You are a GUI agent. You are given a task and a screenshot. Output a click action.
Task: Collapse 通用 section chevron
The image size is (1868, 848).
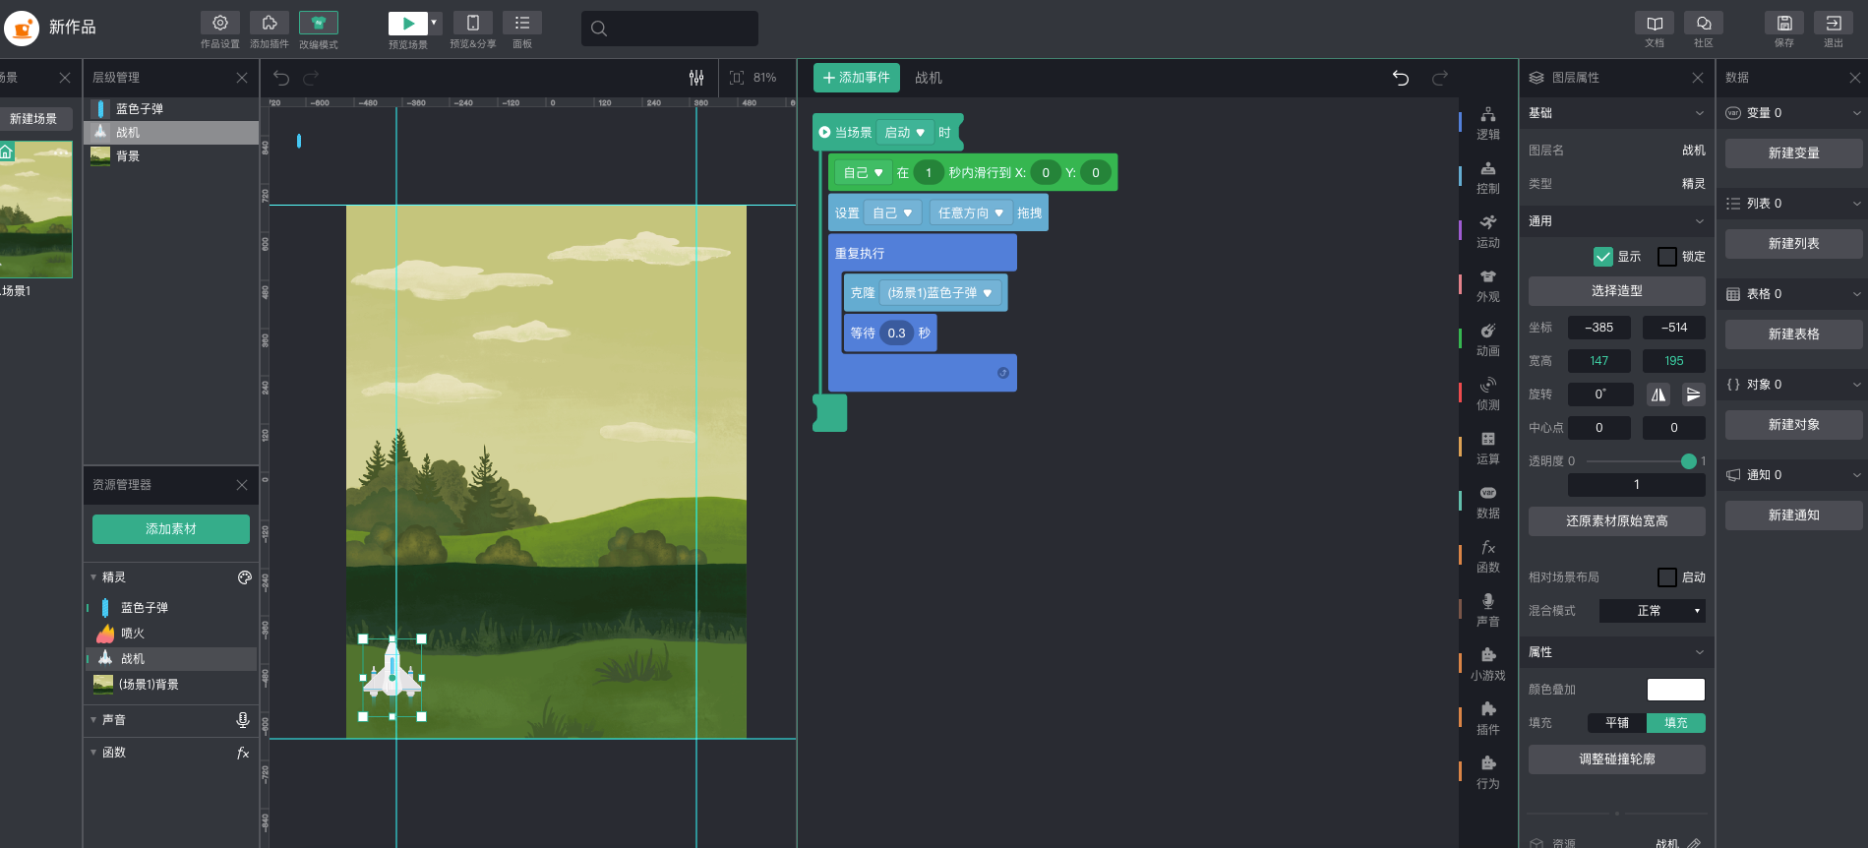[1700, 221]
